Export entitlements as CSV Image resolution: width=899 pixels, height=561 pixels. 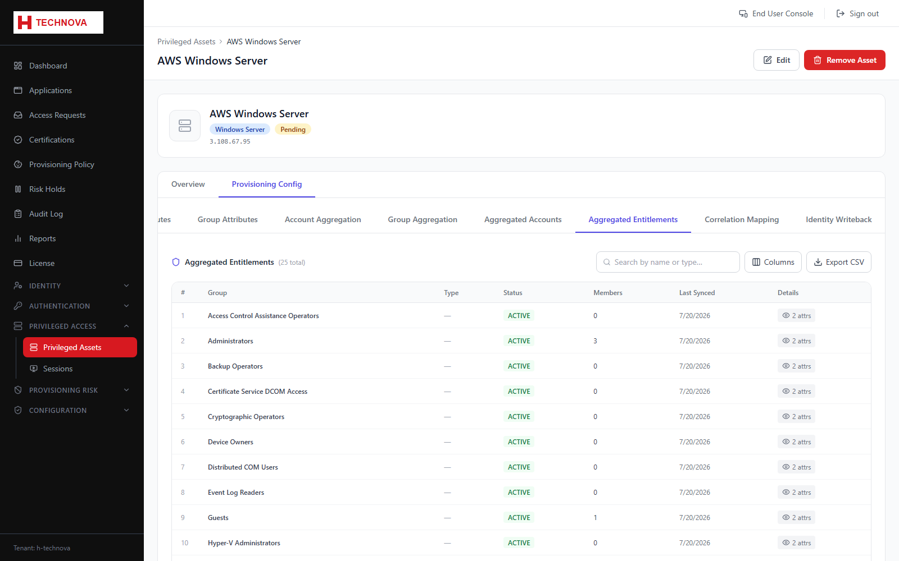click(x=839, y=262)
